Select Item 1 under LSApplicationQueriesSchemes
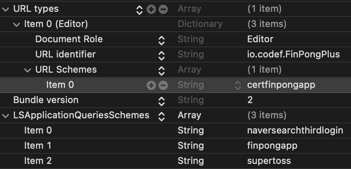The width and height of the screenshot is (351, 169). pos(38,146)
